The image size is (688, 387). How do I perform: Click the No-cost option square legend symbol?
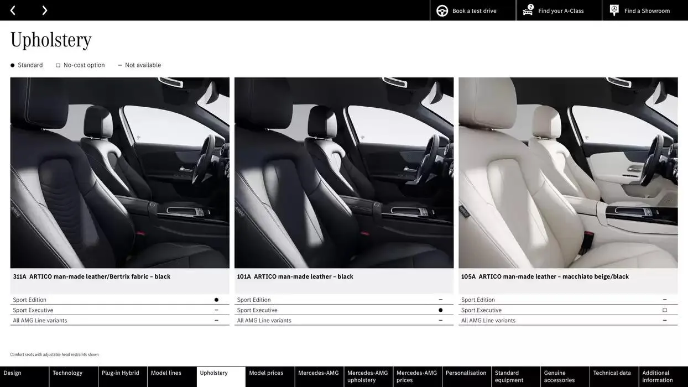coord(58,65)
